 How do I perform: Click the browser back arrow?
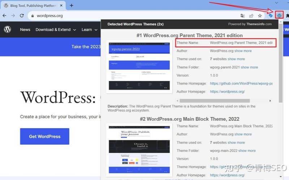tap(4, 15)
